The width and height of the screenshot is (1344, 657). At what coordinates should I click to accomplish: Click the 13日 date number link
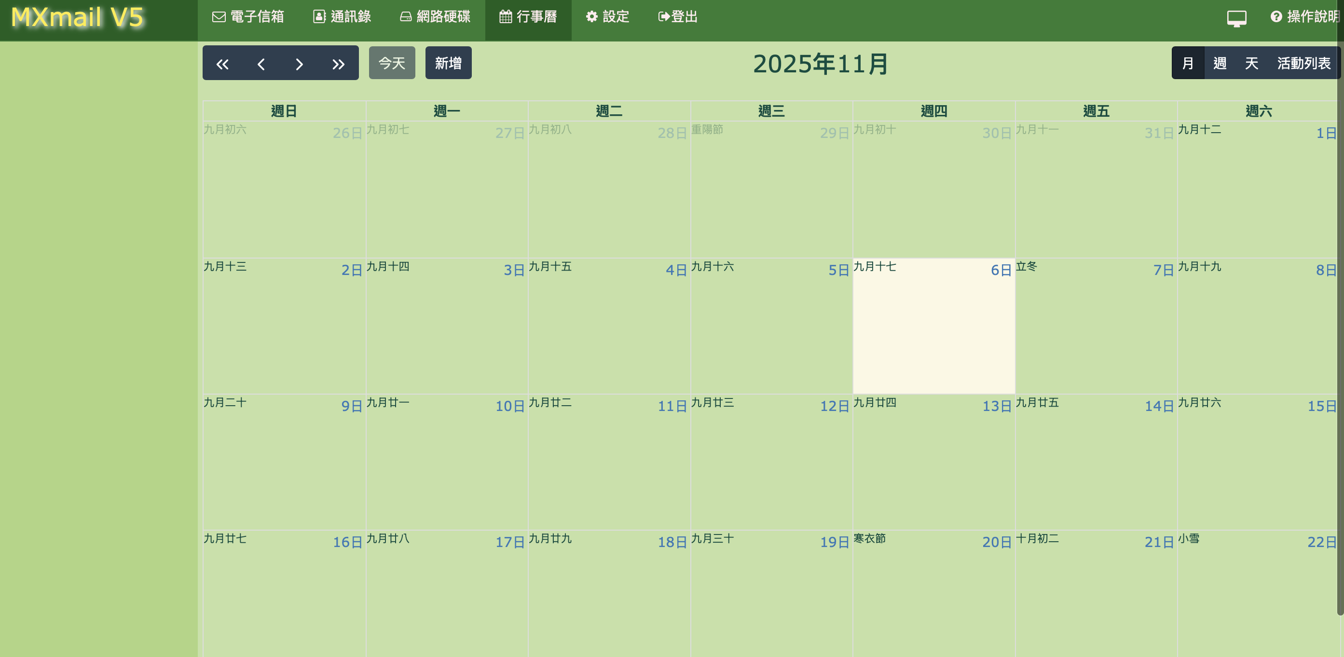tap(997, 406)
